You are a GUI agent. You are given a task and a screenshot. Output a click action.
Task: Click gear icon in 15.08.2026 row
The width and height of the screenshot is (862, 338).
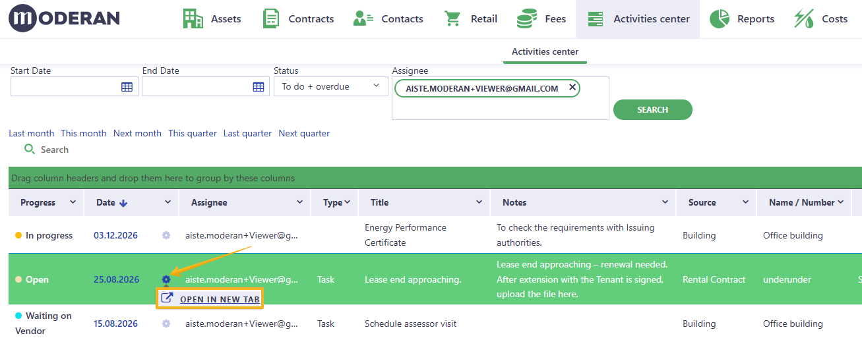pos(166,324)
